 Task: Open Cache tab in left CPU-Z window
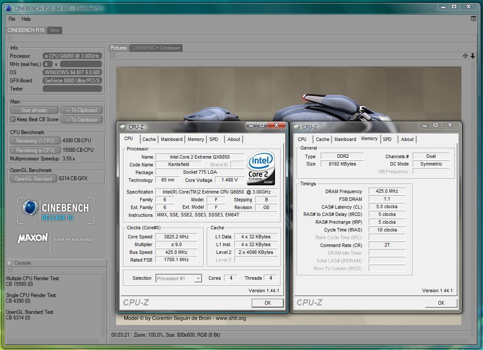point(149,139)
